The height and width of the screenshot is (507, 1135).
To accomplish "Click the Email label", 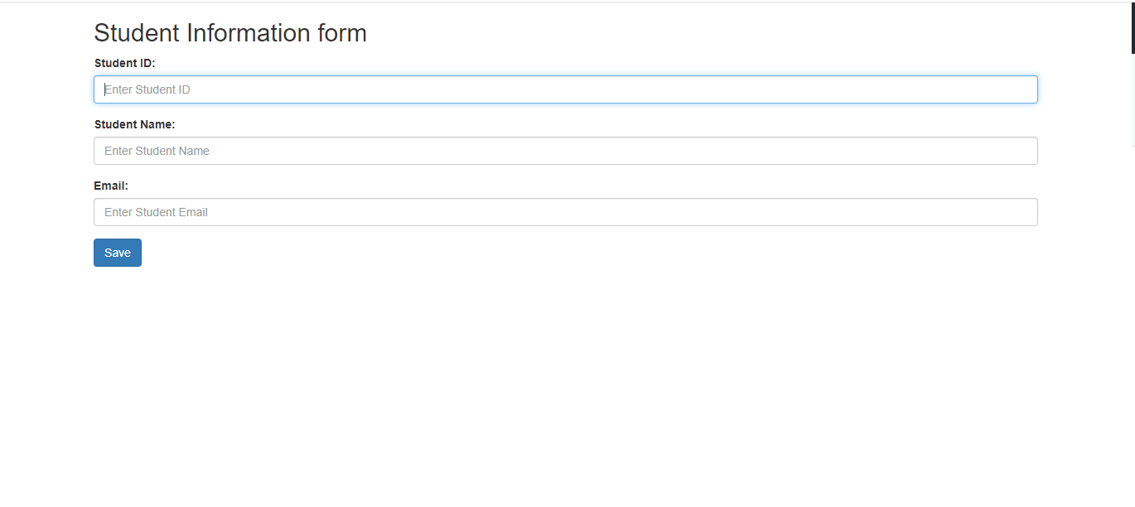I will (x=110, y=185).
